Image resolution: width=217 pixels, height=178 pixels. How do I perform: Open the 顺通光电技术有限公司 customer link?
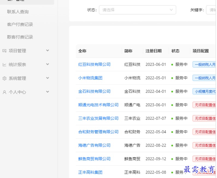(x=98, y=105)
